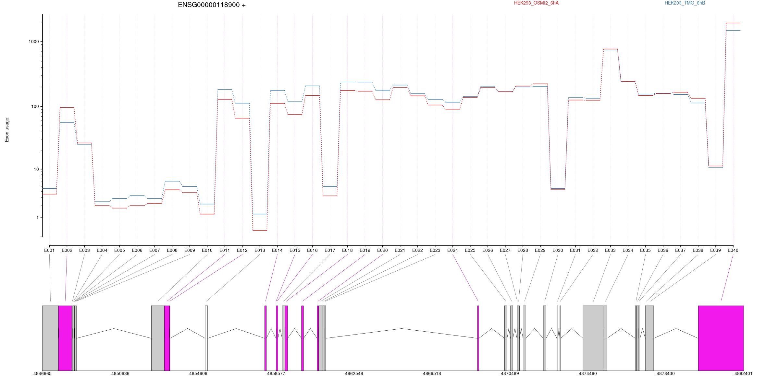Click exon label E026

coord(488,250)
